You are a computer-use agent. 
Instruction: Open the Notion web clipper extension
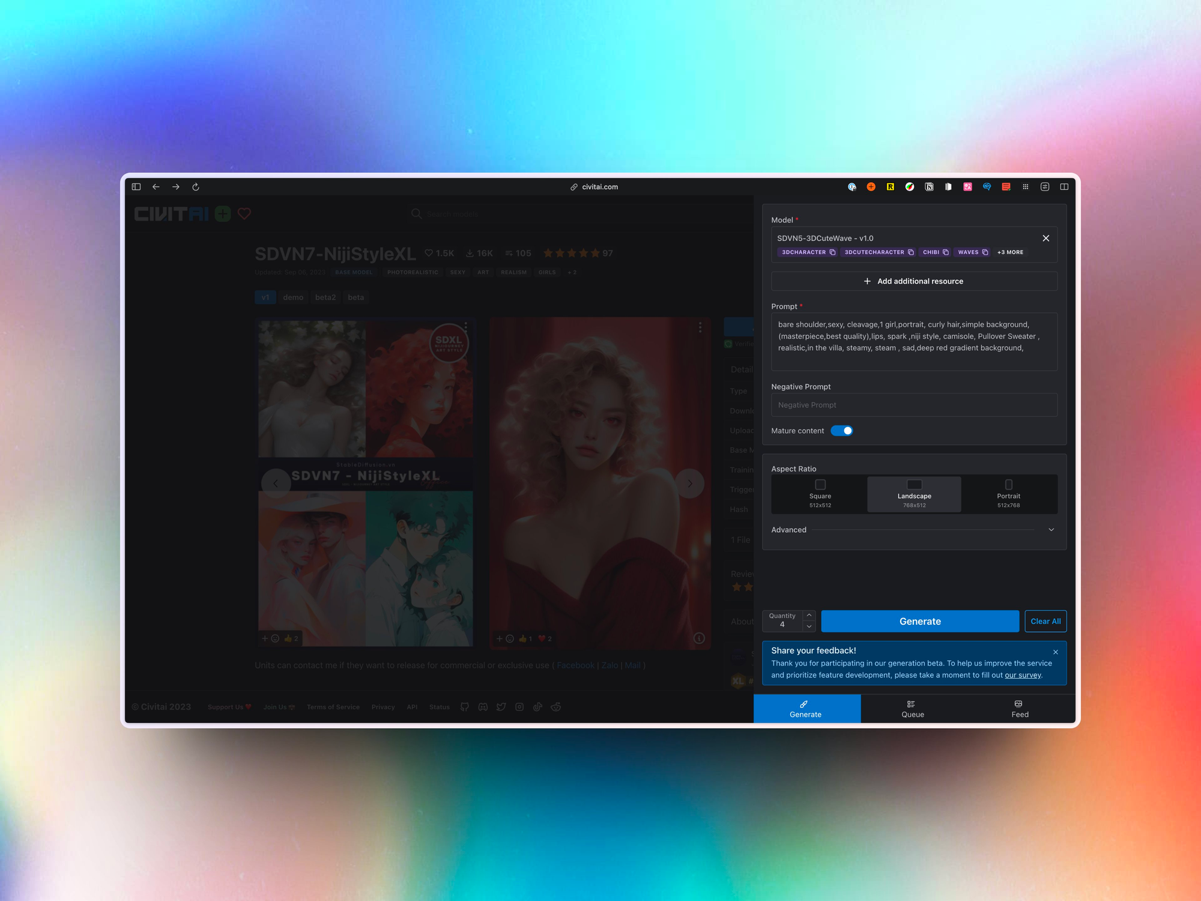[x=929, y=187]
